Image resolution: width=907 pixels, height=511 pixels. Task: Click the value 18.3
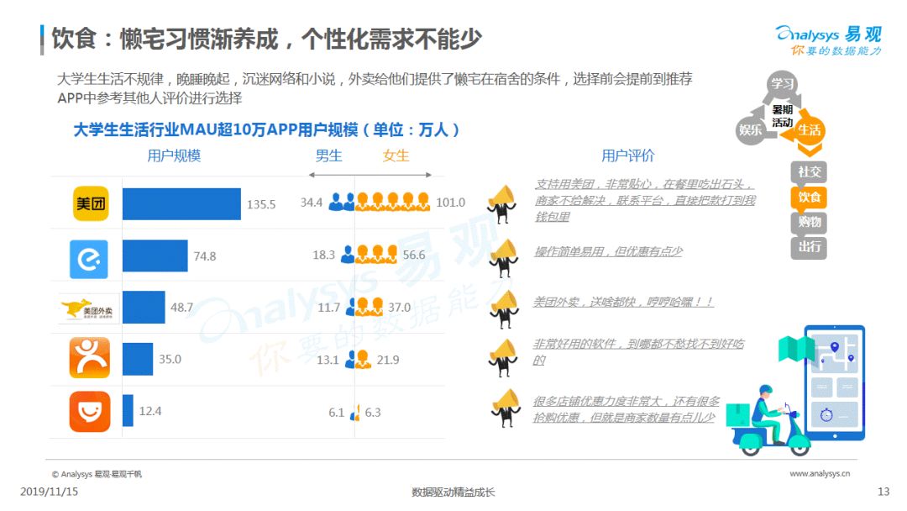coord(324,255)
